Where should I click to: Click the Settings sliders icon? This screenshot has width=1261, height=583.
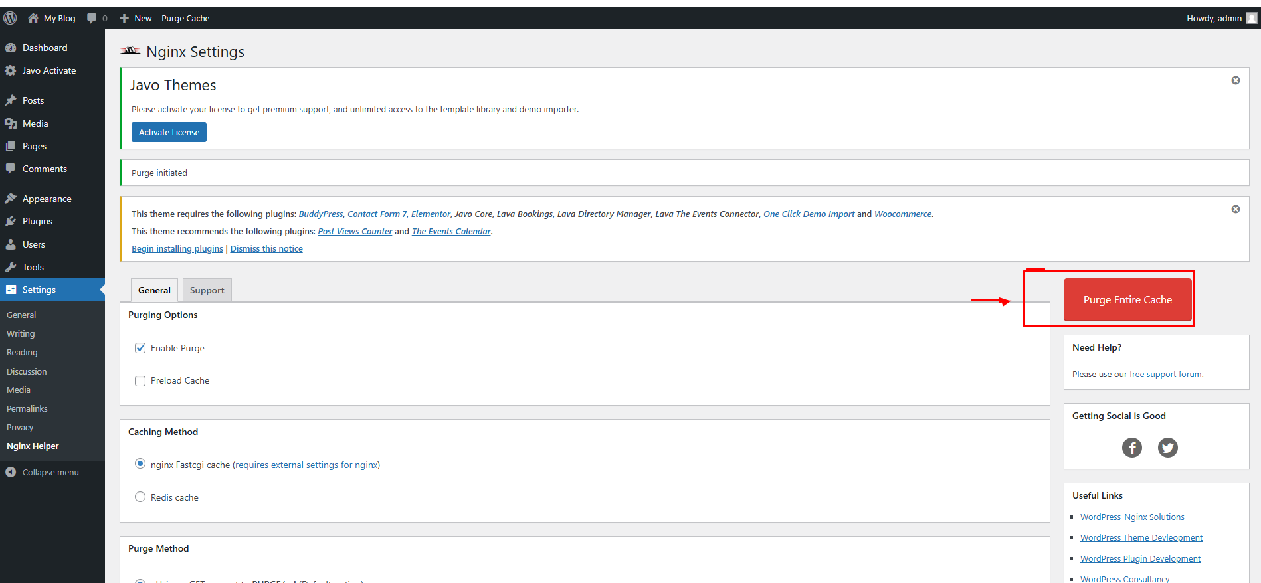click(x=11, y=290)
